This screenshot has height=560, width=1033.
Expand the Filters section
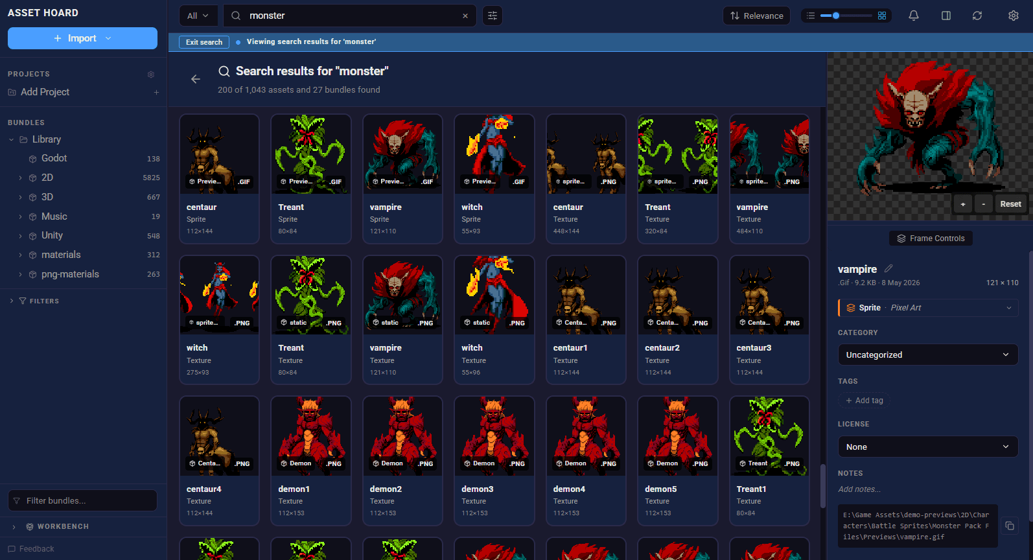click(12, 301)
